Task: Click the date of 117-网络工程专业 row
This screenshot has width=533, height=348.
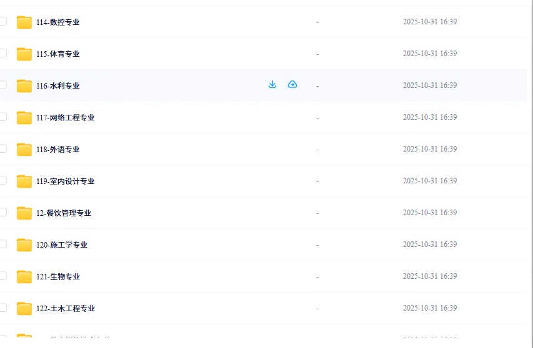Action: [430, 117]
